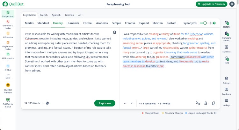Click the '94 /125 Words' counter
The width and height of the screenshot is (239, 130).
pos(32,103)
